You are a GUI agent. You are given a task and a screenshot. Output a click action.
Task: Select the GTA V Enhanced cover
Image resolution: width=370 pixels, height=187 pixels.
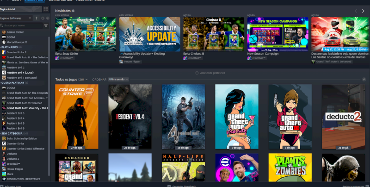(77, 168)
